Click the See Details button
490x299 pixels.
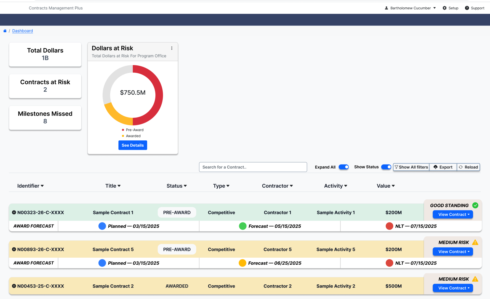133,145
